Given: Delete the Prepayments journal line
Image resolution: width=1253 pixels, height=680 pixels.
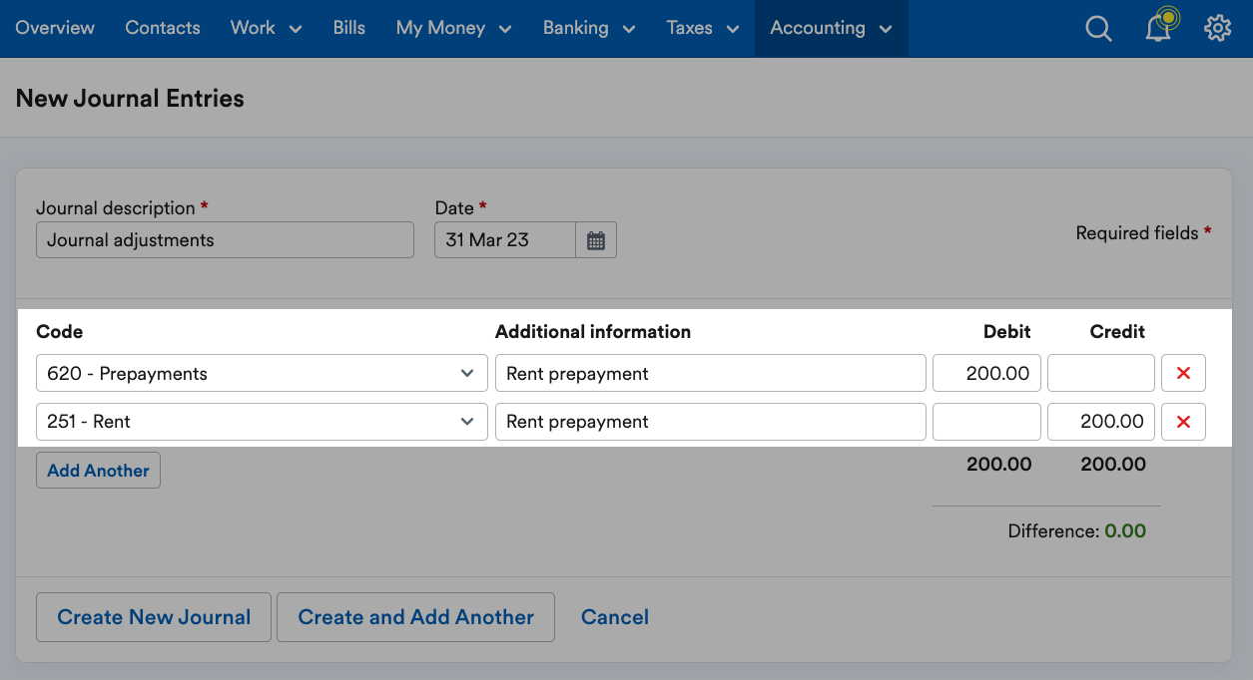Looking at the screenshot, I should (1183, 373).
